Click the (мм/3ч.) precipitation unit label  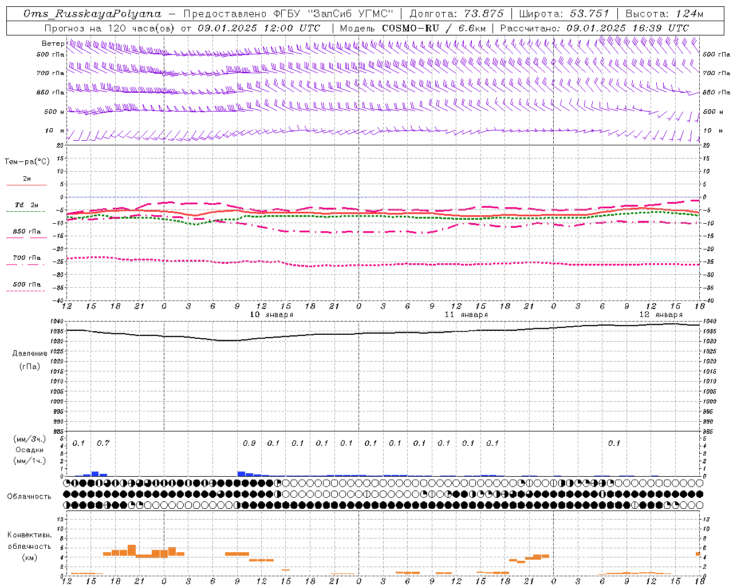coord(30,439)
